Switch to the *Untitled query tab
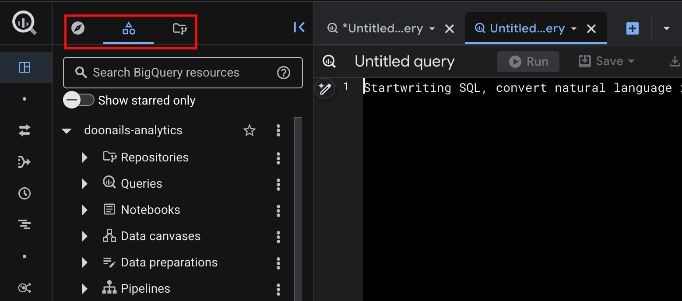 coord(382,29)
